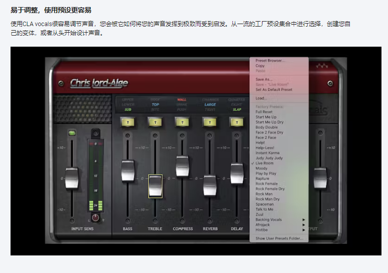Click the Waves logo icon
Screen dimensions: 388x273
(322, 66)
